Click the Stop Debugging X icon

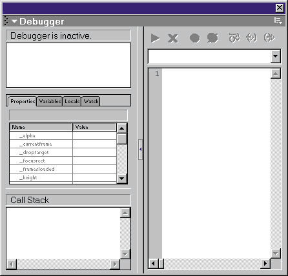pos(173,39)
